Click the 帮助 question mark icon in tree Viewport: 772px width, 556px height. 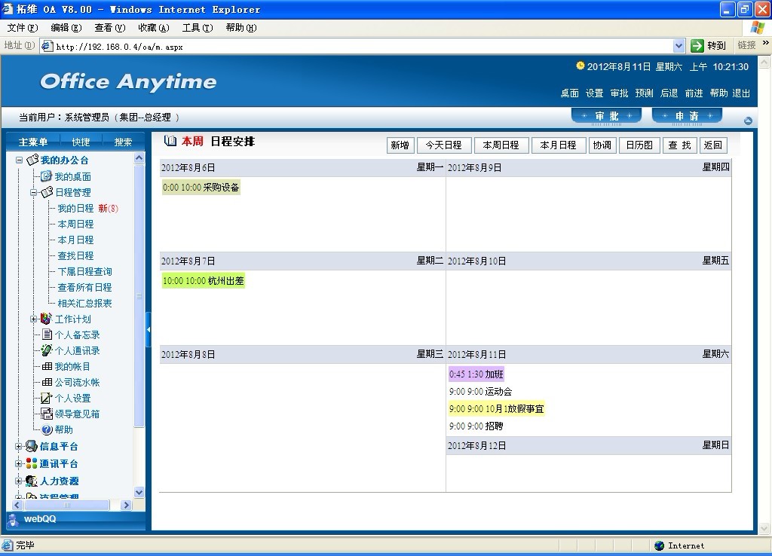[47, 429]
